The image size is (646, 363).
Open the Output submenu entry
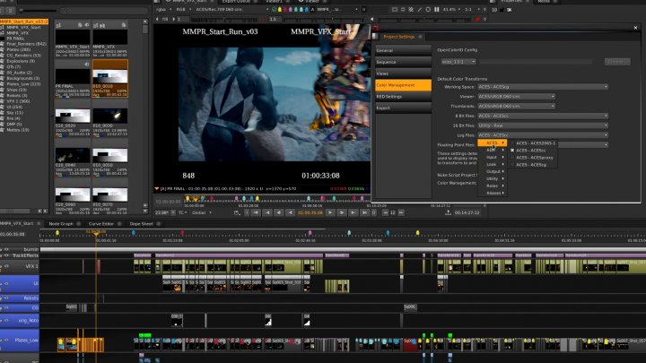click(493, 171)
